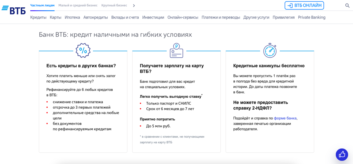Click the percent badge icon
Image resolution: width=353 pixels, height=164 pixels.
pyautogui.click(x=83, y=51)
